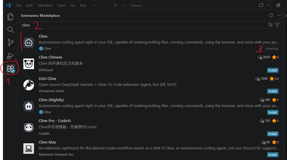Viewport: 287px width, 160px height.
Task: Click the CodeAI publisher name
Action: pyautogui.click(x=44, y=134)
